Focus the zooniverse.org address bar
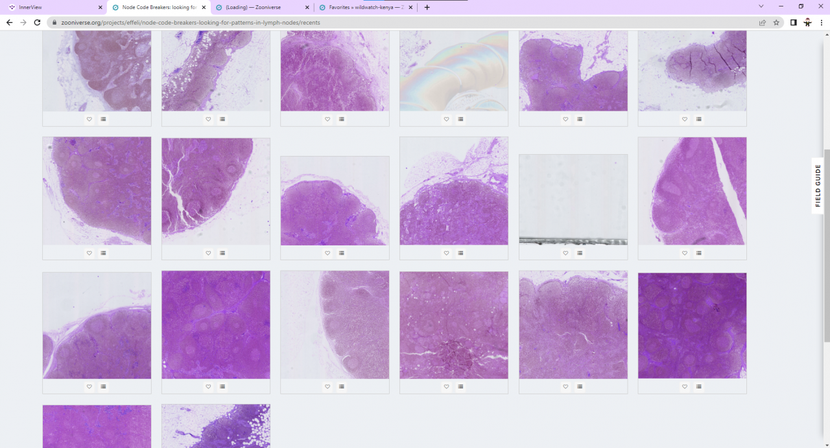Screen dimensions: 830x448 coord(402,22)
